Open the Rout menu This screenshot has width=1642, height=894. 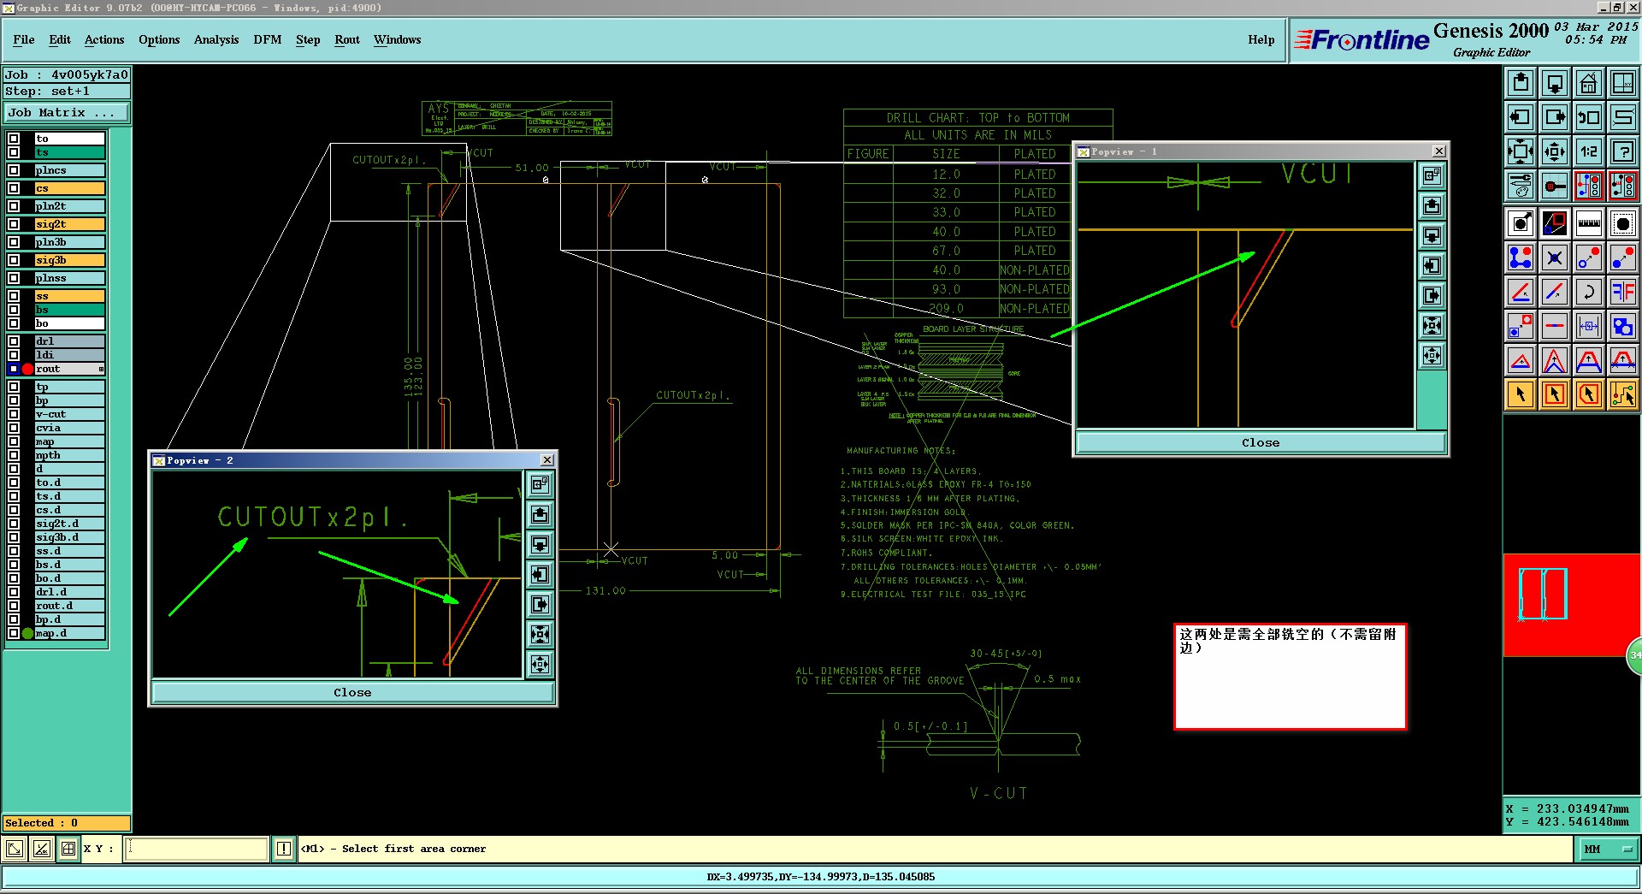(347, 39)
